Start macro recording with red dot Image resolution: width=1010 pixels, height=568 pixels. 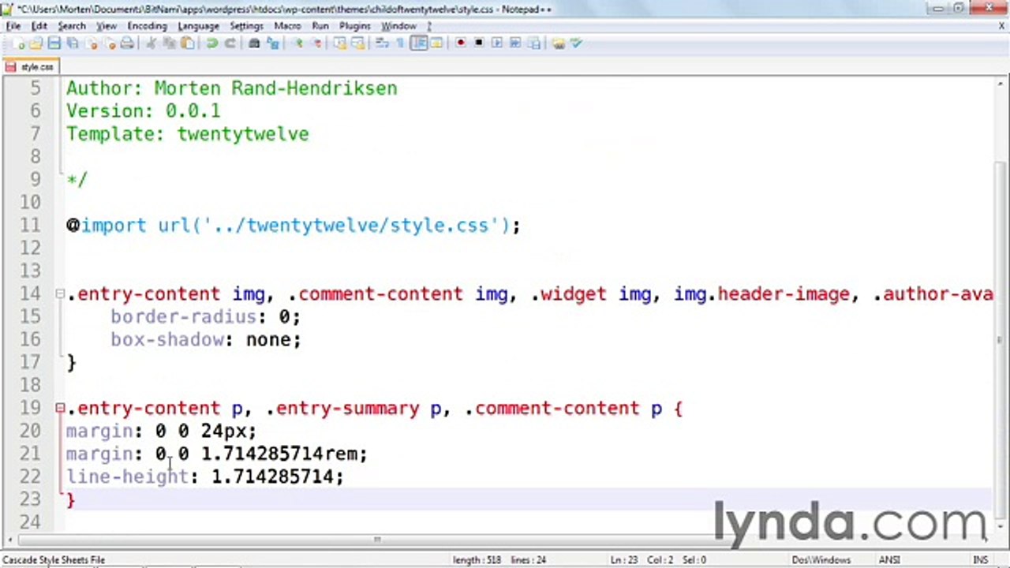pyautogui.click(x=462, y=43)
